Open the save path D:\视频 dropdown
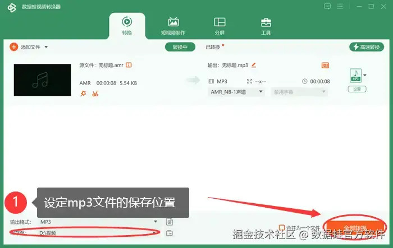 (99, 233)
